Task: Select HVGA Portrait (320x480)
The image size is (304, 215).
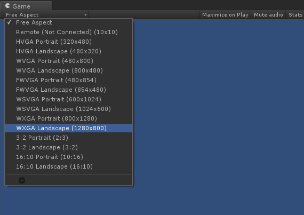Action: (69, 42)
